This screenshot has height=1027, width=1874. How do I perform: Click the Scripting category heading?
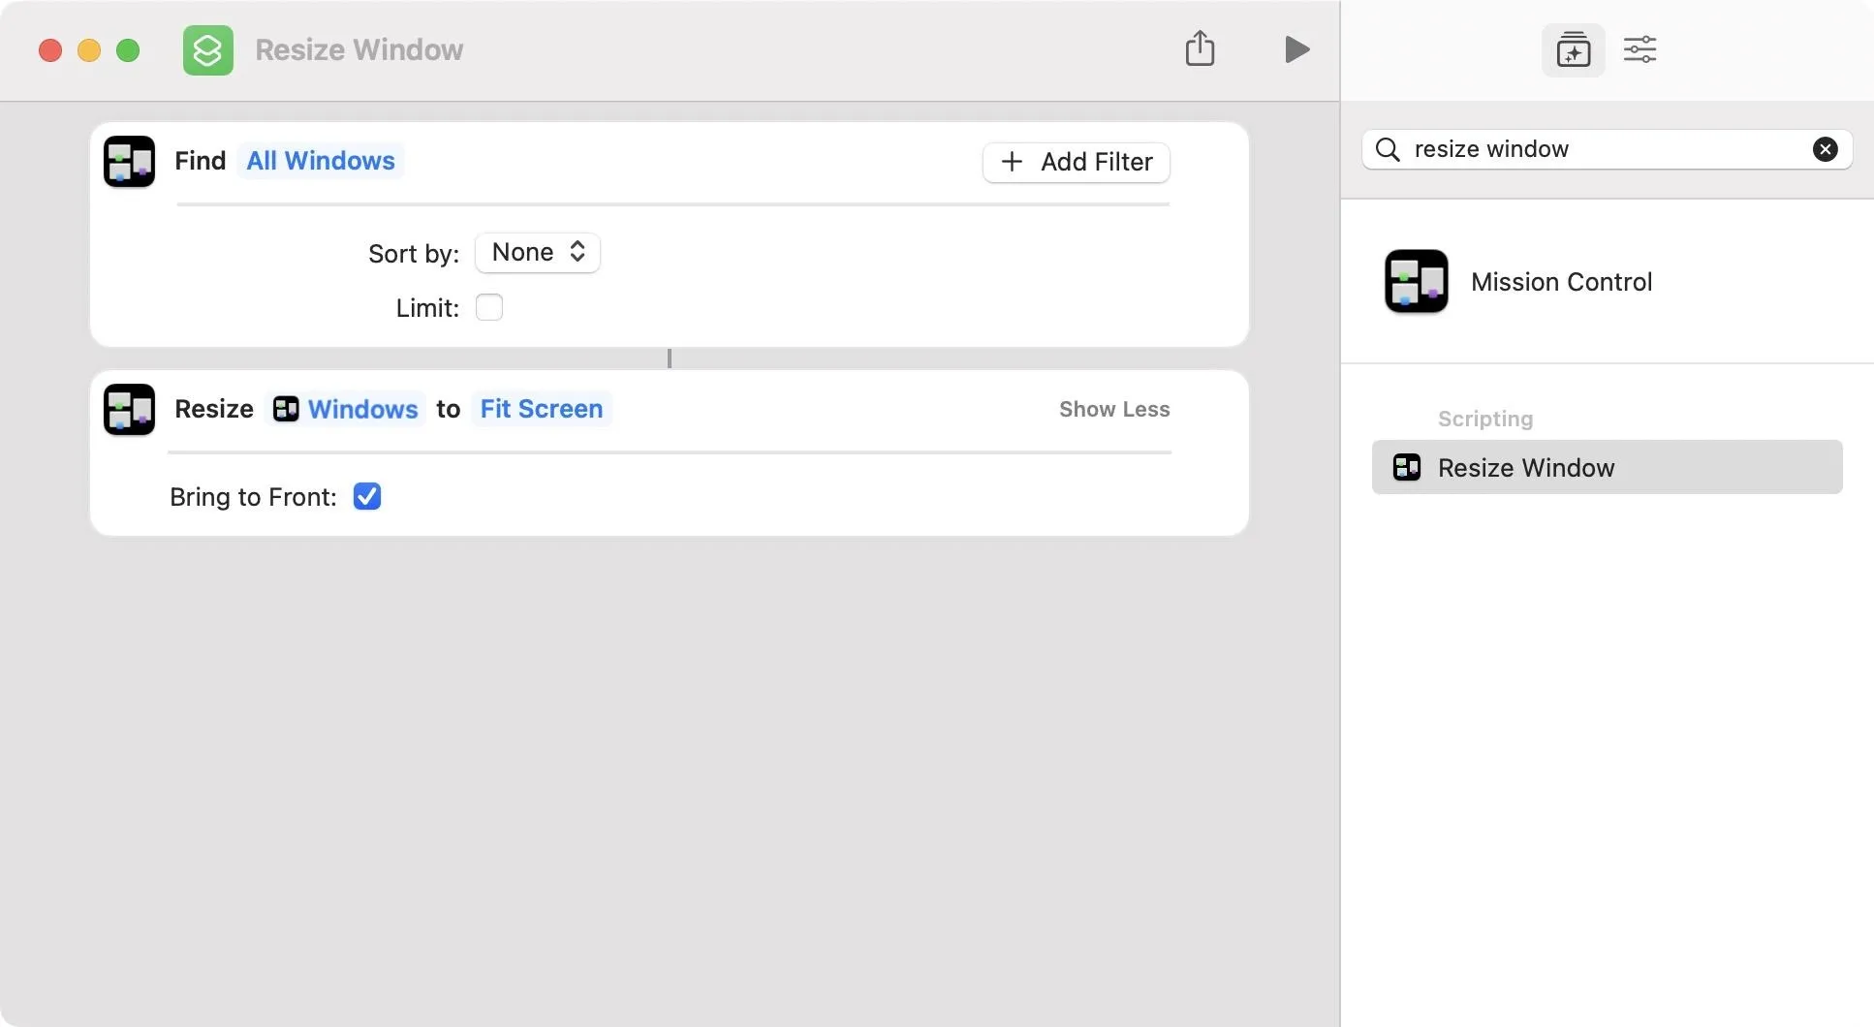[x=1484, y=419]
